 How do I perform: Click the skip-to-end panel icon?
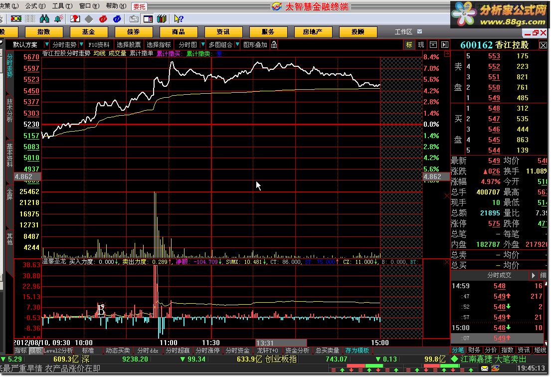(445, 44)
